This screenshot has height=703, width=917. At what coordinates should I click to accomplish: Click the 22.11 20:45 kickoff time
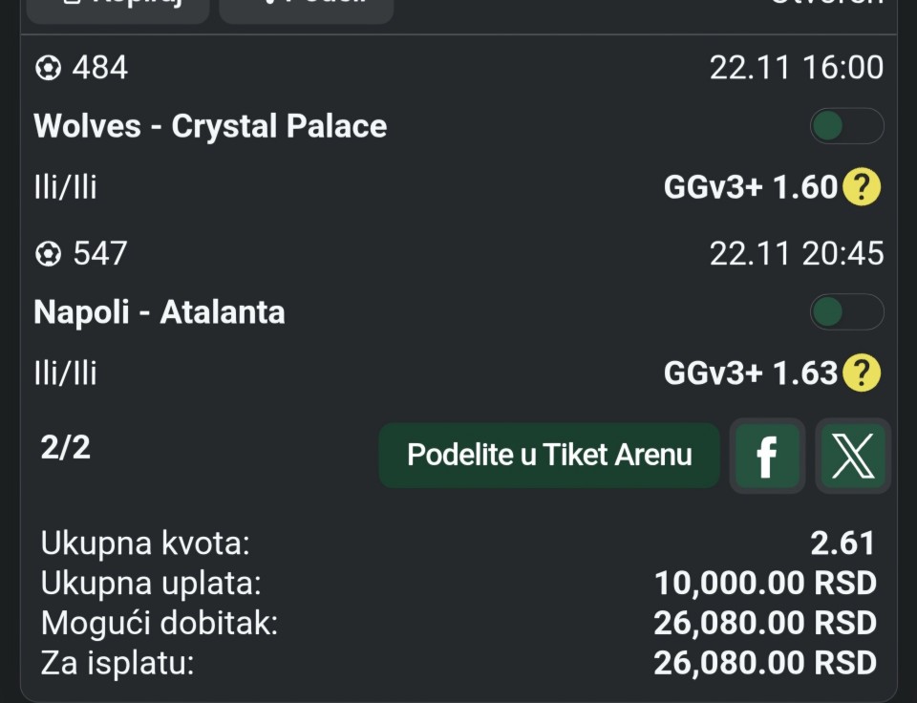[796, 253]
